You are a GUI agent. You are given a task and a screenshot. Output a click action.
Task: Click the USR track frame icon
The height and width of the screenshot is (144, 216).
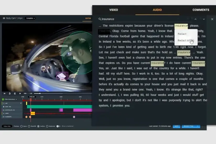4,103
